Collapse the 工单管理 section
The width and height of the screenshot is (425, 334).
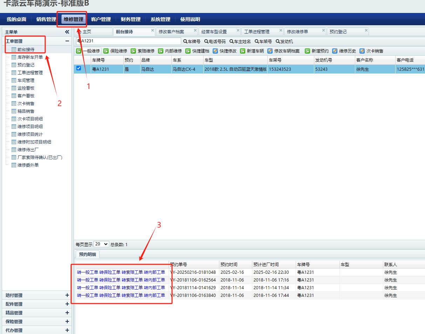tap(67, 41)
